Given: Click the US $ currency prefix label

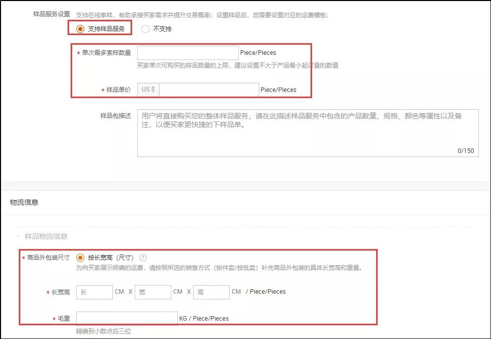Looking at the screenshot, I should [148, 89].
